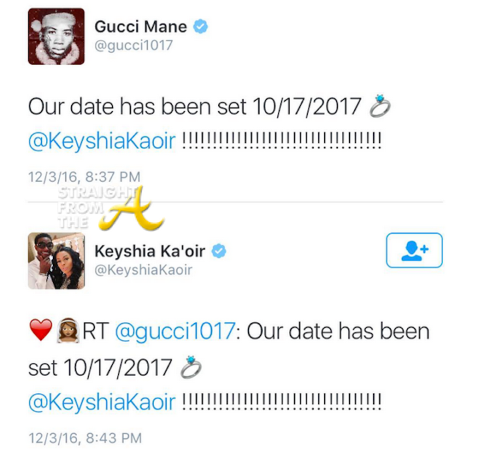Click Keyshia Ka'oir's verified badge

click(220, 251)
